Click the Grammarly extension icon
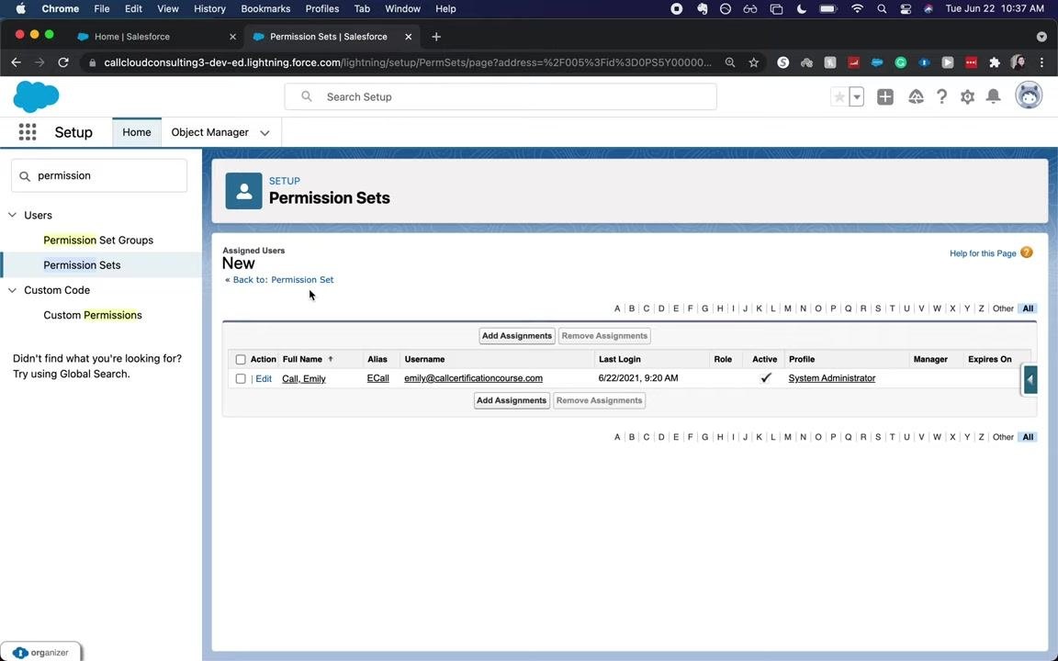The image size is (1058, 661). (901, 62)
